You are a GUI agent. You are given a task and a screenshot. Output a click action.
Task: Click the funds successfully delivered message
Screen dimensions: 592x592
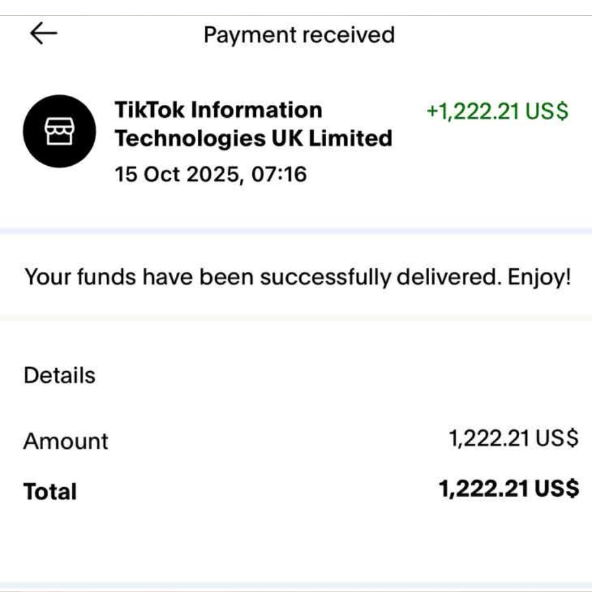click(x=297, y=277)
